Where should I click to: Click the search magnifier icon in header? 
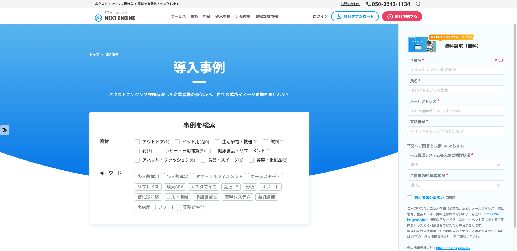coord(418,4)
